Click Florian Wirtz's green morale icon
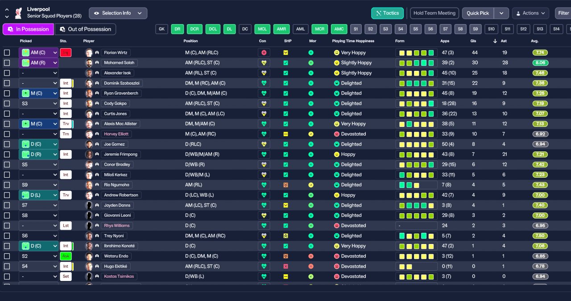Image resolution: width=571 pixels, height=301 pixels. (311, 53)
